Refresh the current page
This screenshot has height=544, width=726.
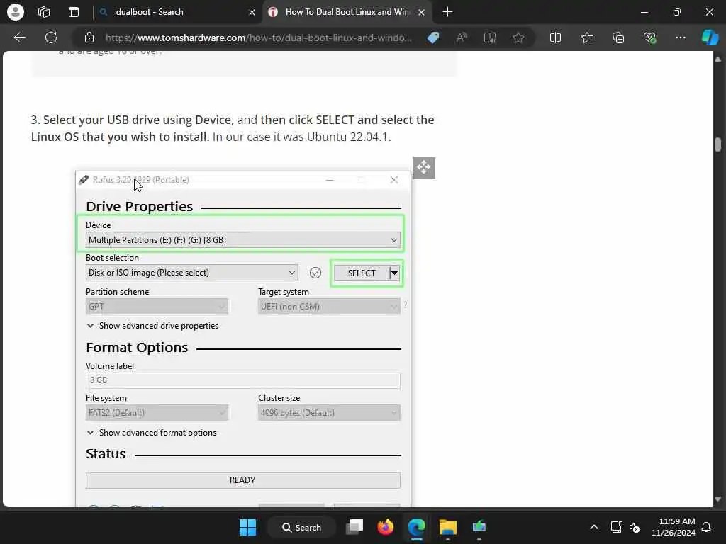point(51,38)
